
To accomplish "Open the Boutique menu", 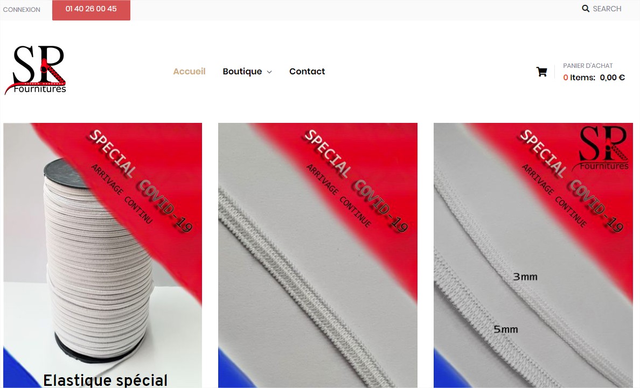I will (x=242, y=72).
